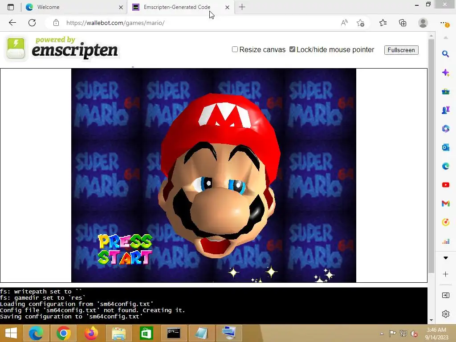Click the Edge logo icon in sidebar

[x=445, y=166]
